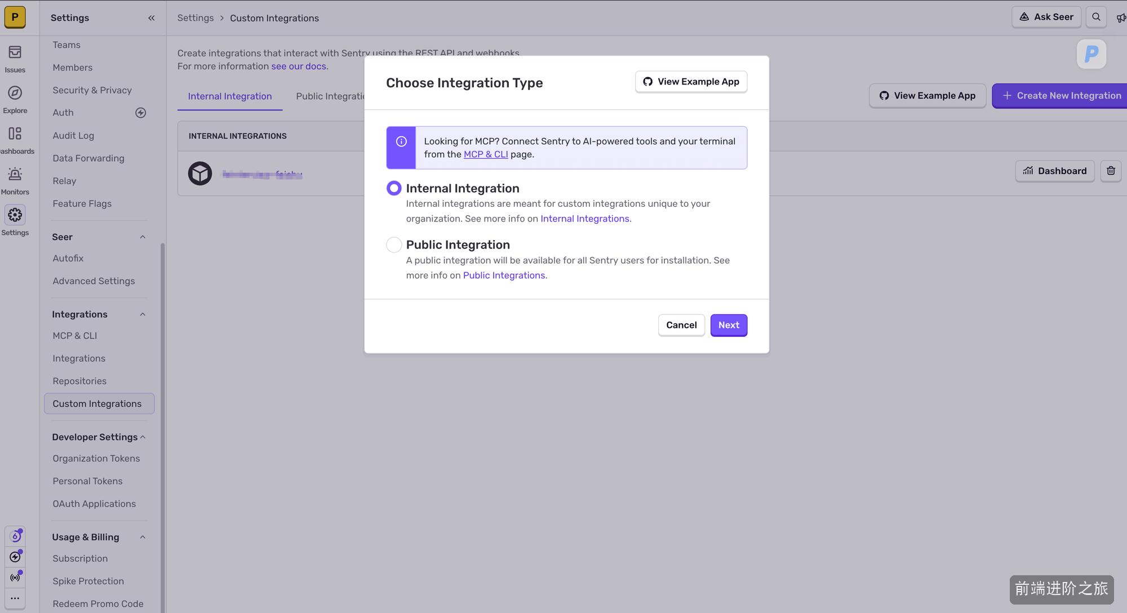Open Personal Tokens settings
The height and width of the screenshot is (613, 1127).
[87, 481]
